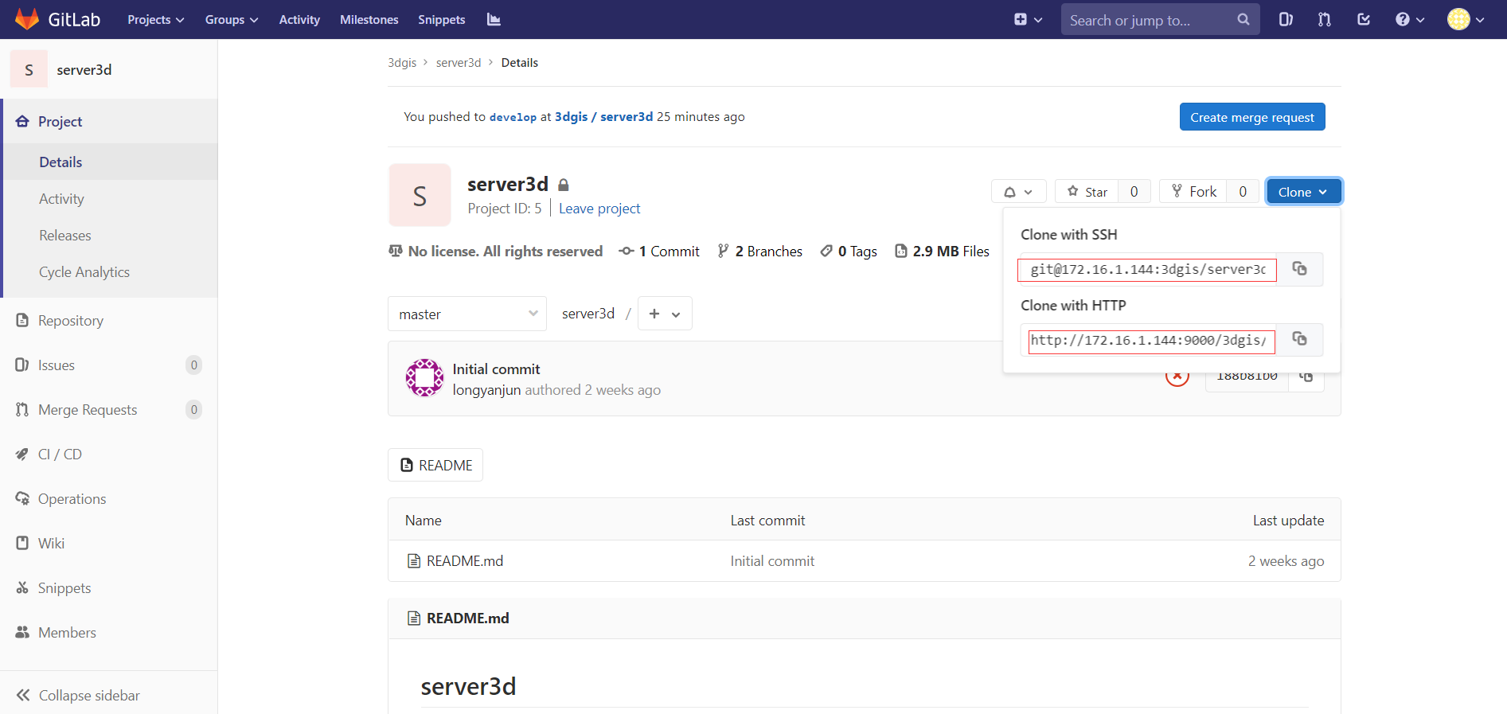Screen dimensions: 1507x714
Task: Click the server3d sidebar project avatar
Action: point(29,69)
